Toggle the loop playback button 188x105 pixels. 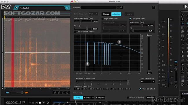click(48, 102)
